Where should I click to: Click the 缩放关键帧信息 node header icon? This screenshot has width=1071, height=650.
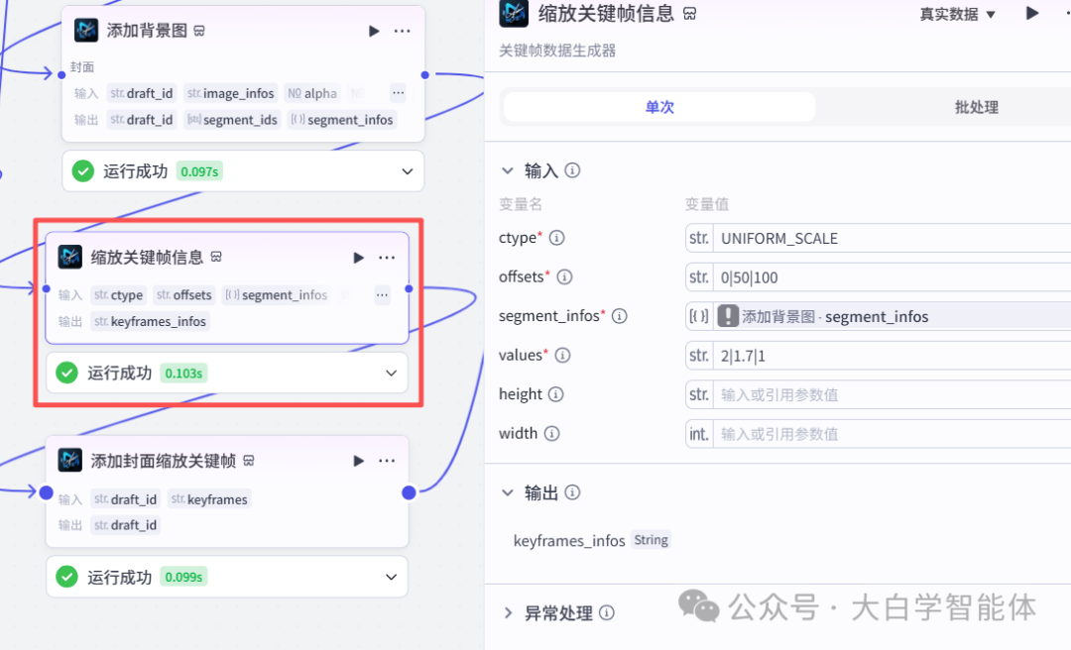[70, 257]
